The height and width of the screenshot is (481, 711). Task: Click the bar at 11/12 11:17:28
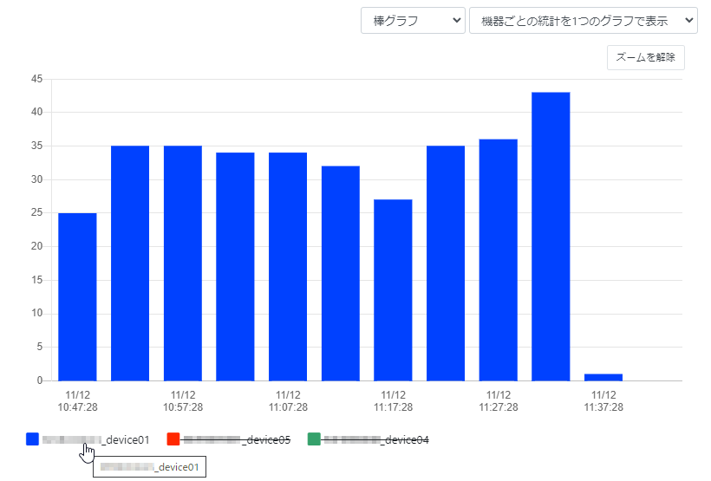(x=393, y=290)
